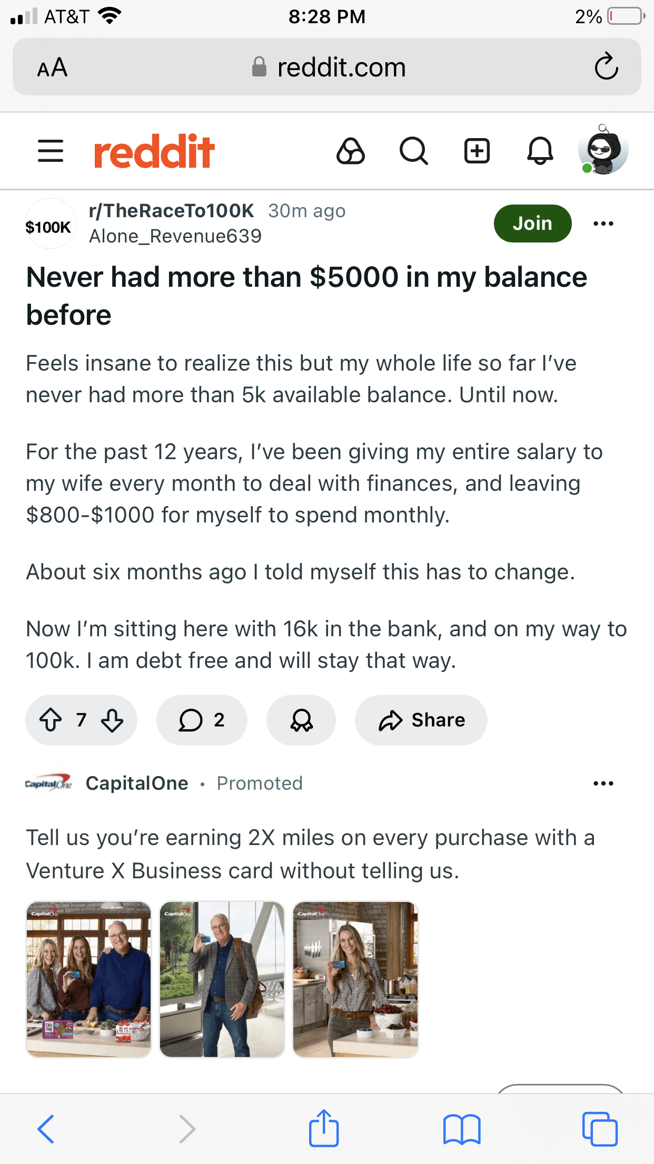The image size is (654, 1164).
Task: Open the comments on the post
Action: [202, 720]
